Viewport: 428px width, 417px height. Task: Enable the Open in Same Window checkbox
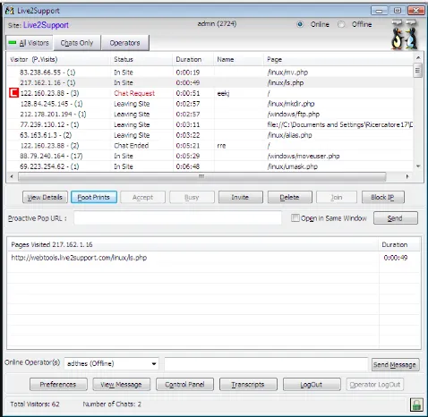(295, 218)
